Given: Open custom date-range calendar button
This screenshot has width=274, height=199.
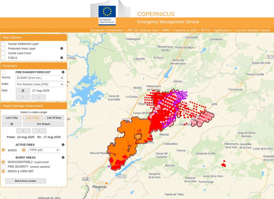Looking at the screenshot, I should [12, 124].
